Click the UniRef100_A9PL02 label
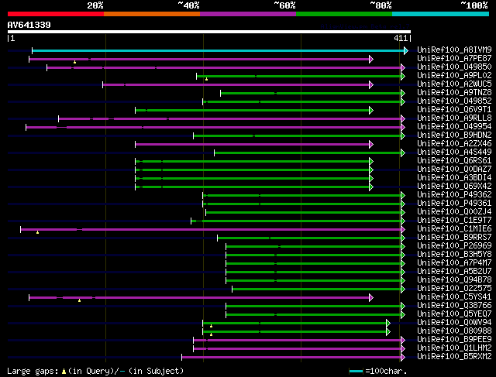Image resolution: width=496 pixels, height=377 pixels. click(454, 76)
